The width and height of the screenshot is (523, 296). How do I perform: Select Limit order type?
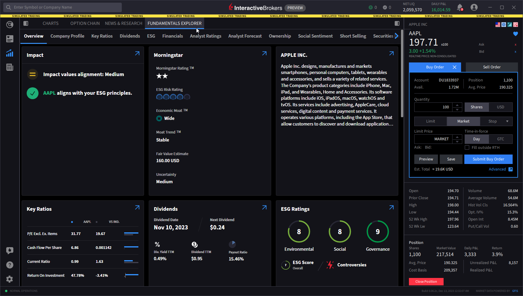pos(431,121)
